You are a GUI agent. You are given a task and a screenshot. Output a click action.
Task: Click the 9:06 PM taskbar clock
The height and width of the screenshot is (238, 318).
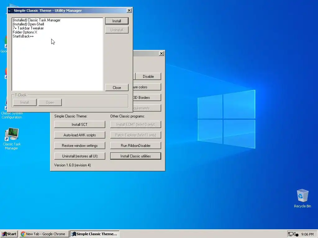point(307,234)
